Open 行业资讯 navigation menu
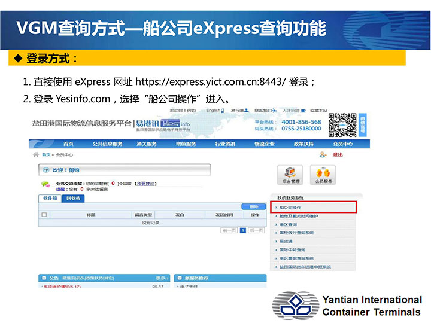This screenshot has height=323, width=431. 225,144
